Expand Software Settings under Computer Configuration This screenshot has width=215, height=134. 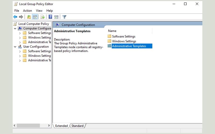[x=20, y=33]
